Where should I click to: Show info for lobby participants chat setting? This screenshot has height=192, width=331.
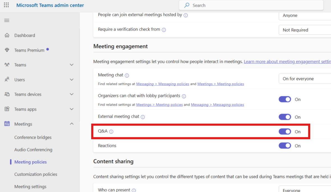point(184,96)
